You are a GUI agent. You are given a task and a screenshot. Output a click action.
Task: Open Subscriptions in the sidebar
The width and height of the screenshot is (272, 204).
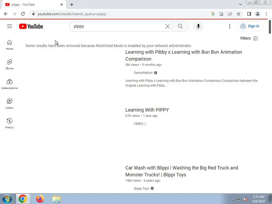(10, 84)
